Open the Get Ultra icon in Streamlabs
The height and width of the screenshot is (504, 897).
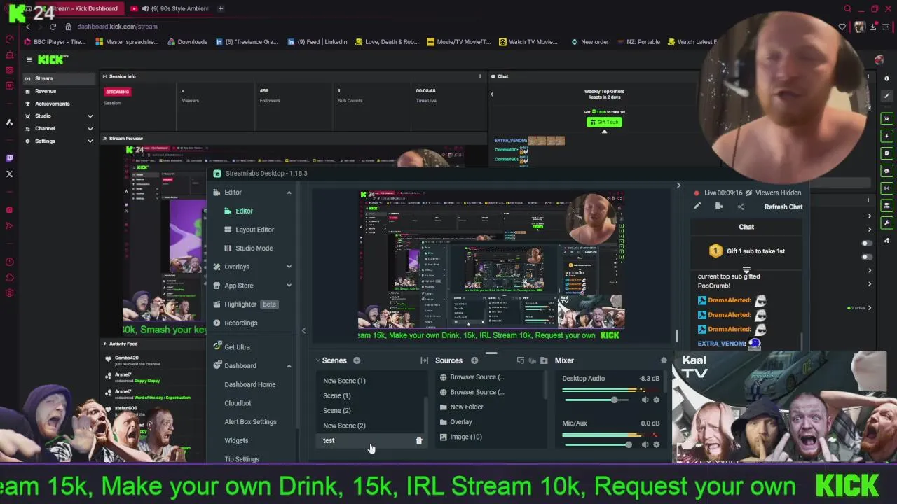click(217, 346)
